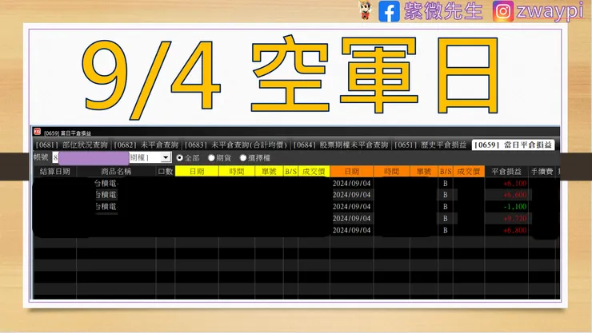Choose the 期貨 radio option

click(211, 158)
